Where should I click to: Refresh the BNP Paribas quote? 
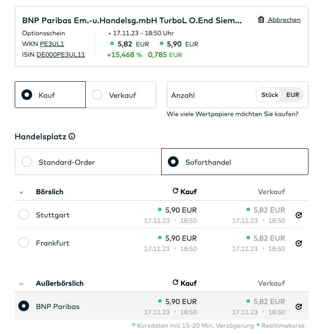[x=299, y=307]
